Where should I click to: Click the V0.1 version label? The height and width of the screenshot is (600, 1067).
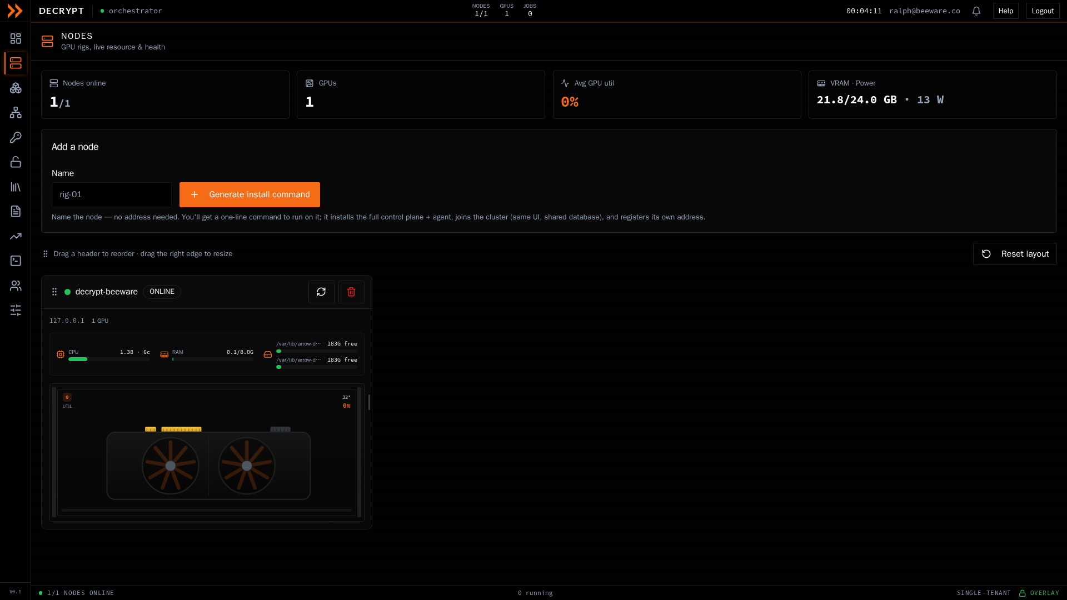pyautogui.click(x=16, y=592)
